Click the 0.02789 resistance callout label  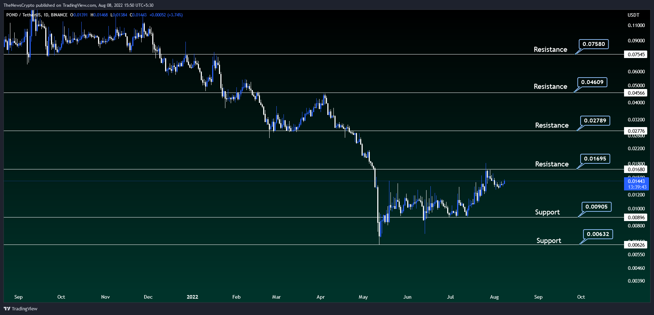click(x=595, y=121)
